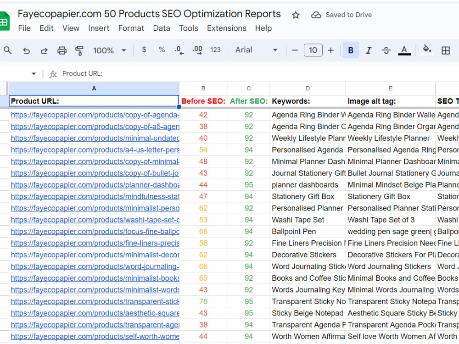The width and height of the screenshot is (459, 344).
Task: Select the Image alt tag: header cell
Action: click(391, 101)
